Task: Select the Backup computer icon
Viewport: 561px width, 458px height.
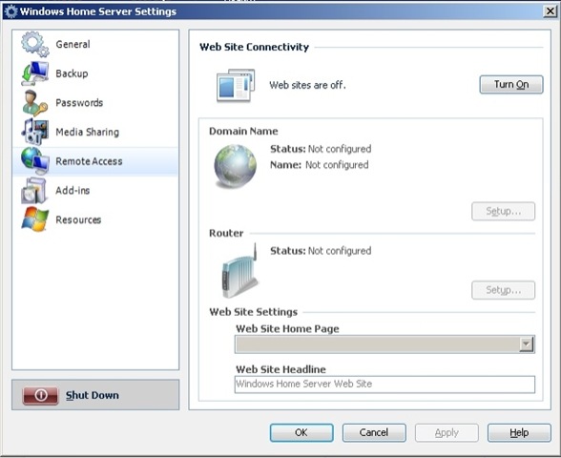Action: click(34, 73)
